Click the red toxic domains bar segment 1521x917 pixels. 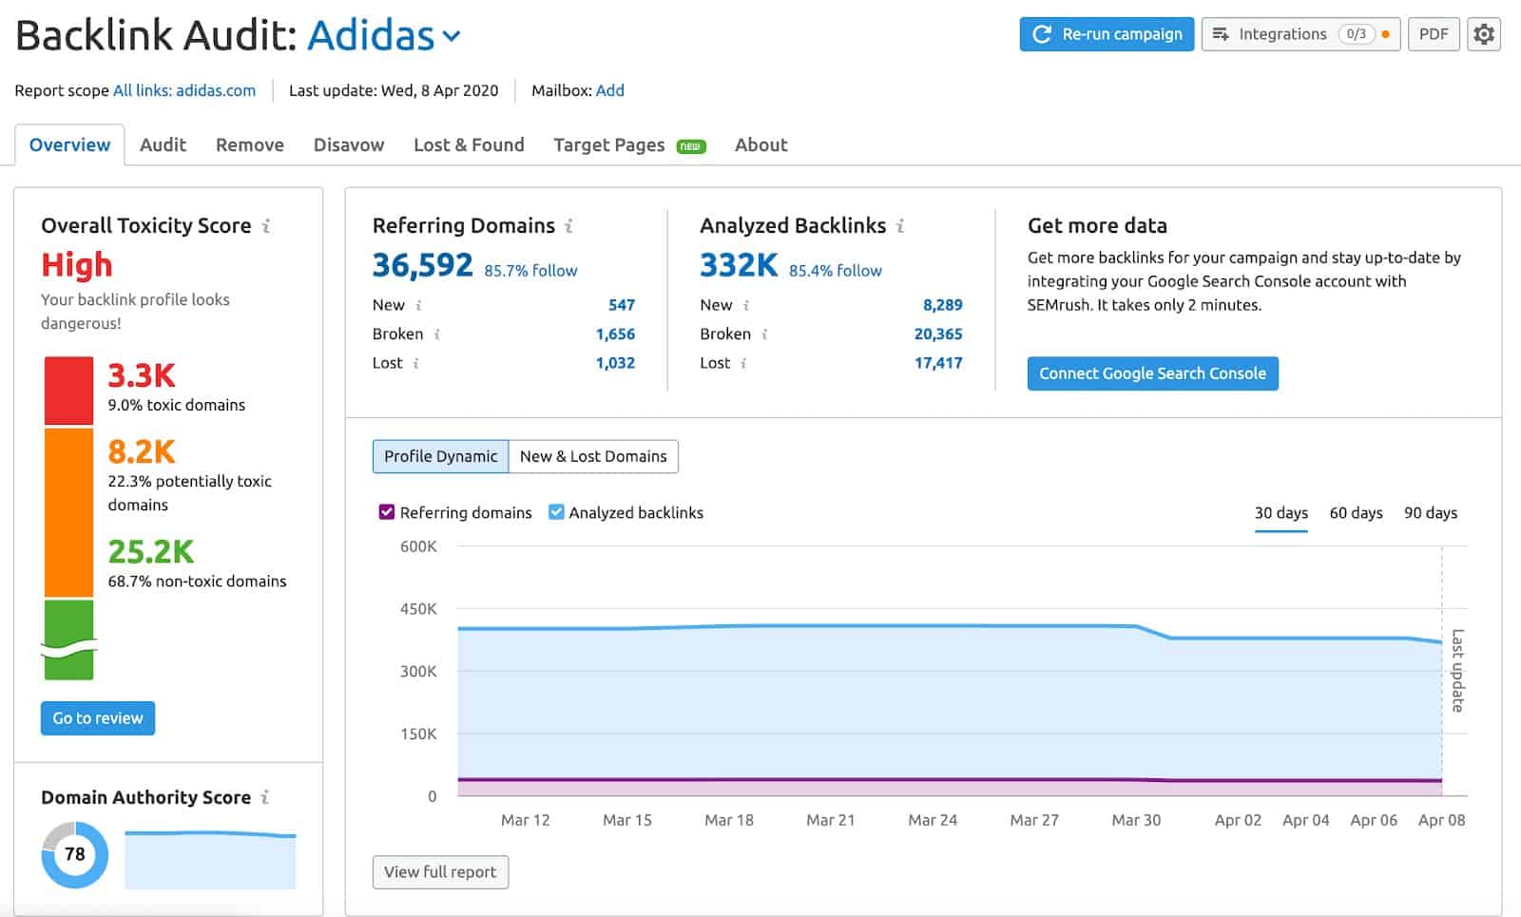(68, 391)
